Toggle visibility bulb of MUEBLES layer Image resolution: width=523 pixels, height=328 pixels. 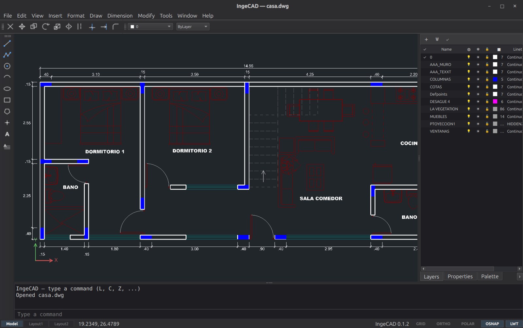click(469, 117)
